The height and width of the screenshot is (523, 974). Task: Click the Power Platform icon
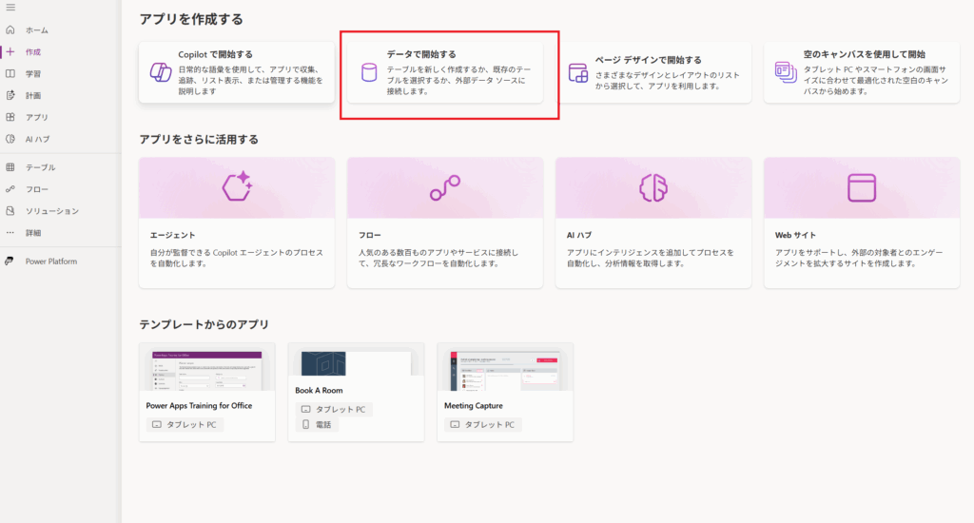(10, 261)
